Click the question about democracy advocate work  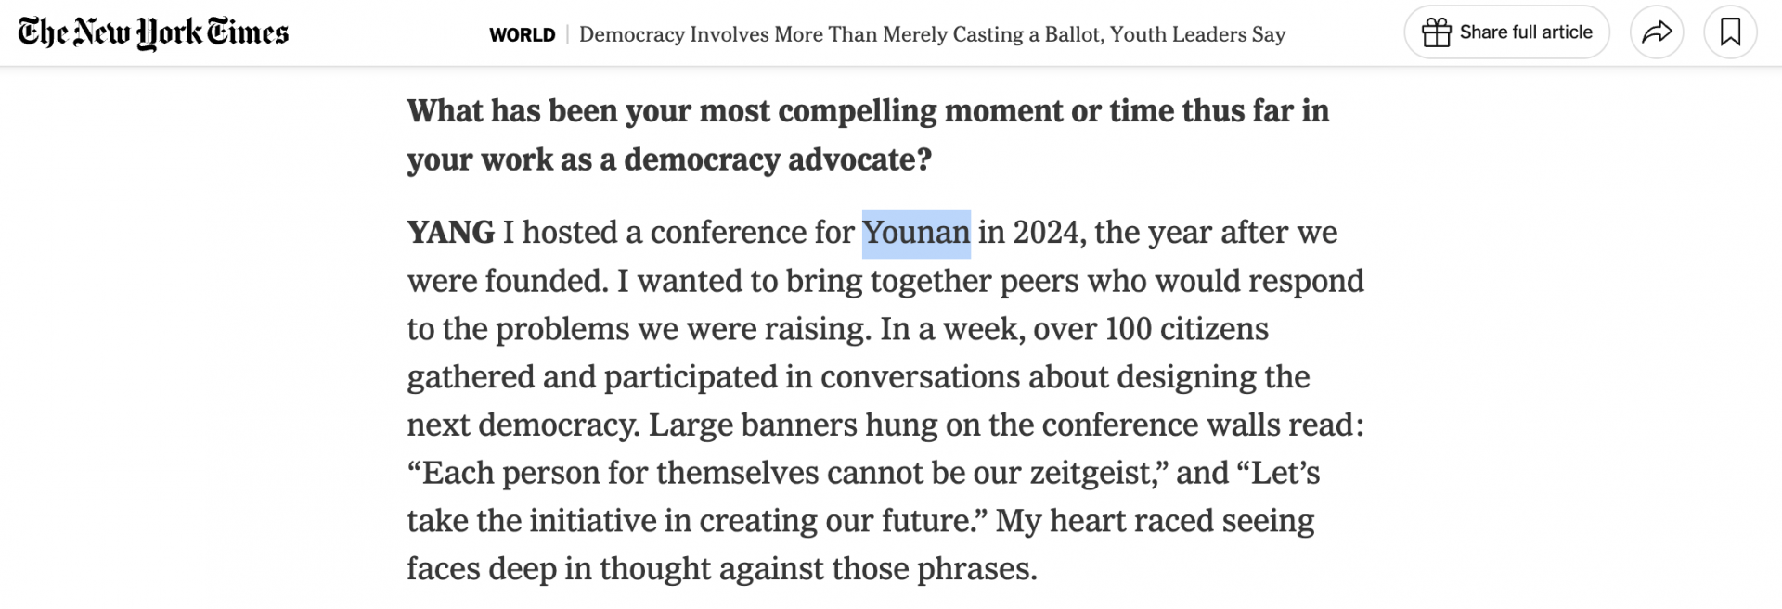coord(868,134)
